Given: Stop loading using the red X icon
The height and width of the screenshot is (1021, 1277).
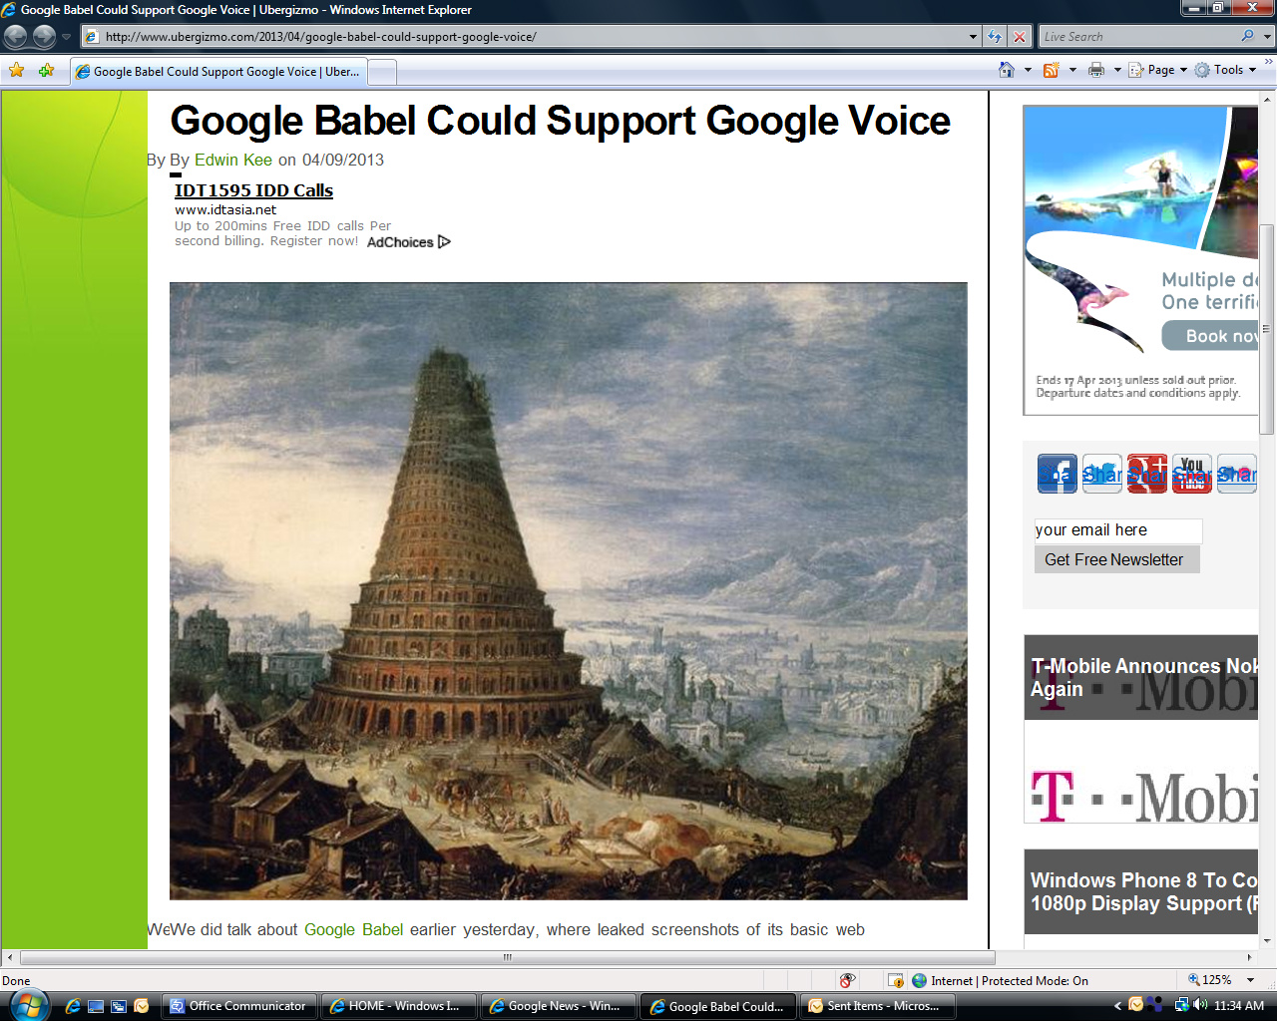Looking at the screenshot, I should coord(1019,37).
